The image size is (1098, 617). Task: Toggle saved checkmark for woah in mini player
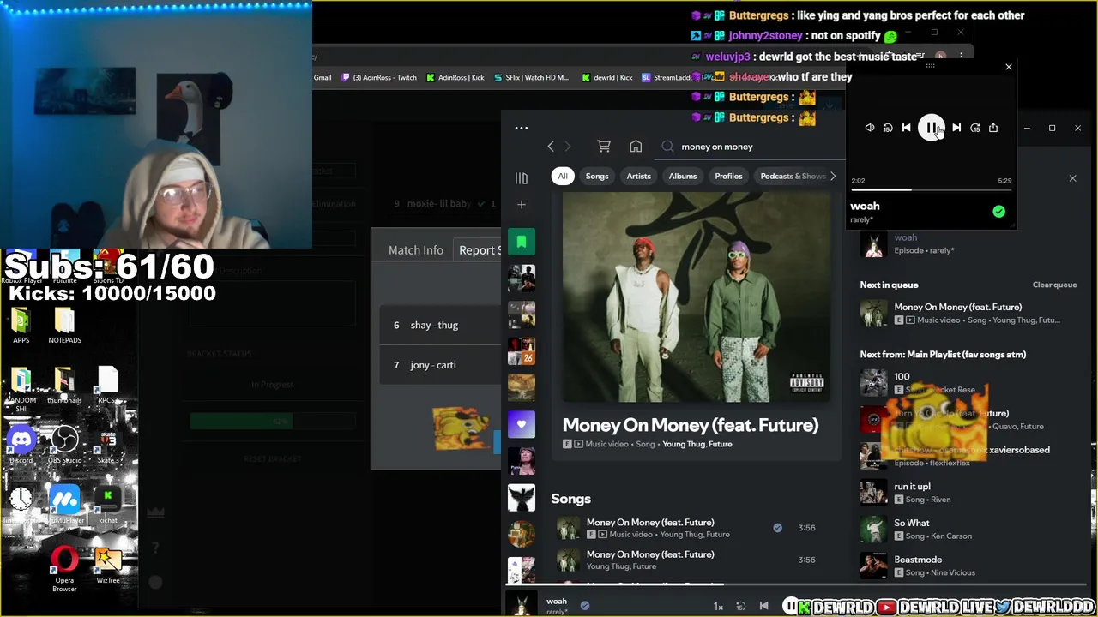pos(998,211)
